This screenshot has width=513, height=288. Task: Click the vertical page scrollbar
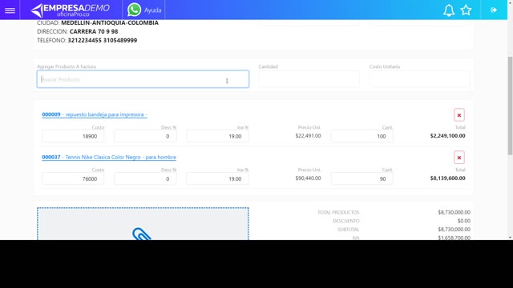(x=510, y=106)
